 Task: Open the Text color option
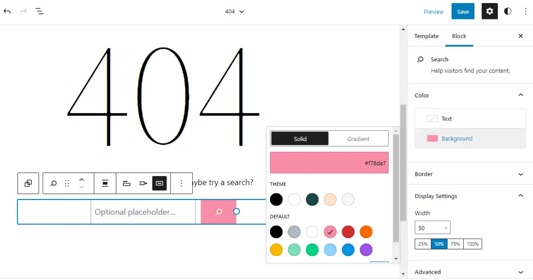[470, 118]
